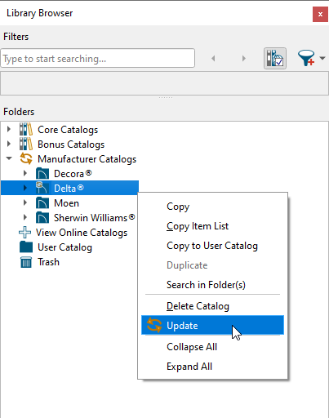Expand the Delta catalog

pos(25,188)
